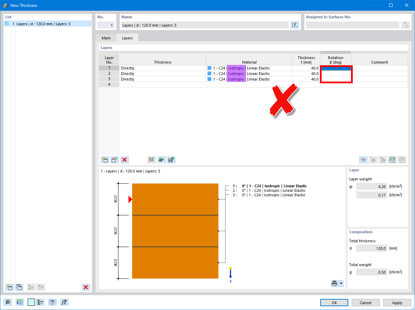The height and width of the screenshot is (310, 415).
Task: Copy the selected layer
Action: click(x=114, y=160)
